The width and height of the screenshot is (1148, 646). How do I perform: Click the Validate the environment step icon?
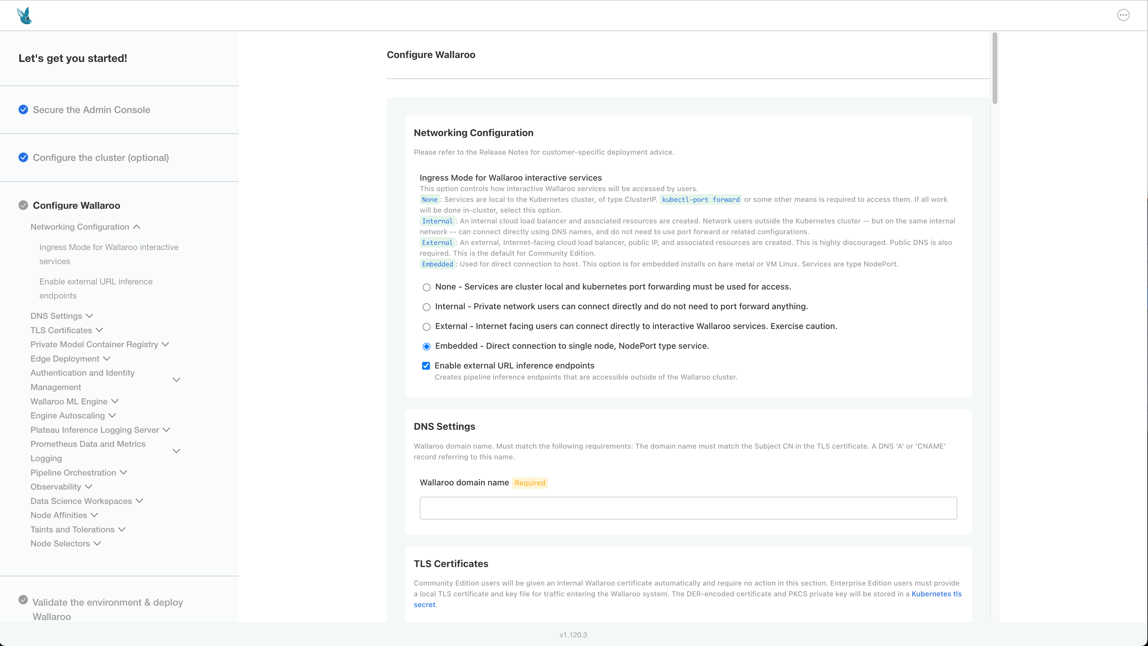pos(23,600)
